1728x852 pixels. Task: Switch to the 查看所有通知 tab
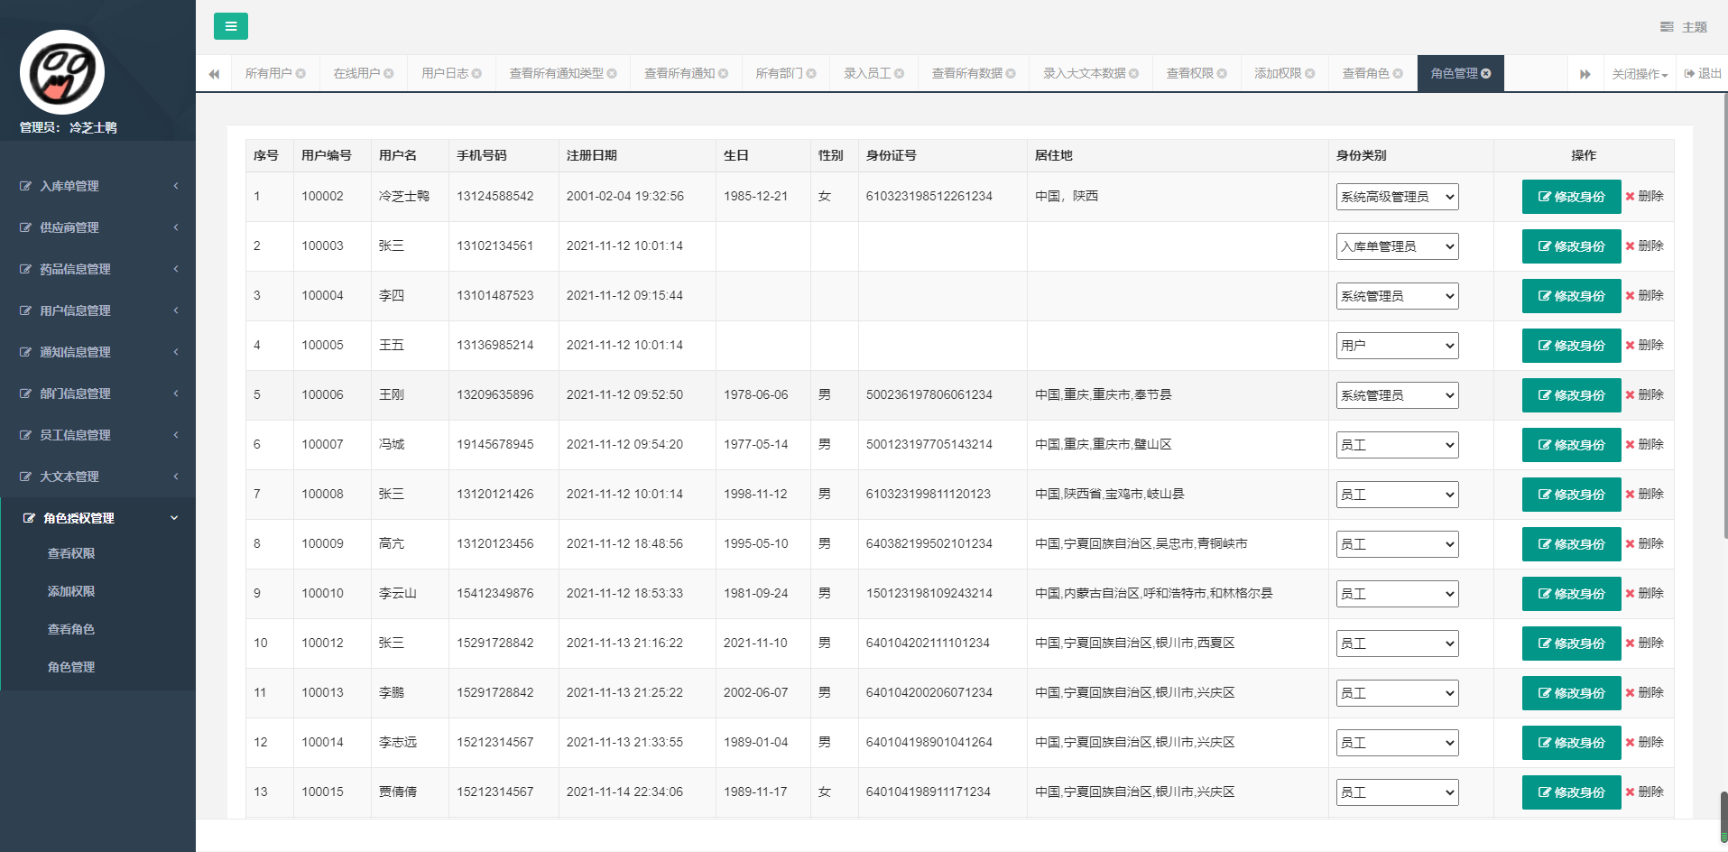click(685, 73)
